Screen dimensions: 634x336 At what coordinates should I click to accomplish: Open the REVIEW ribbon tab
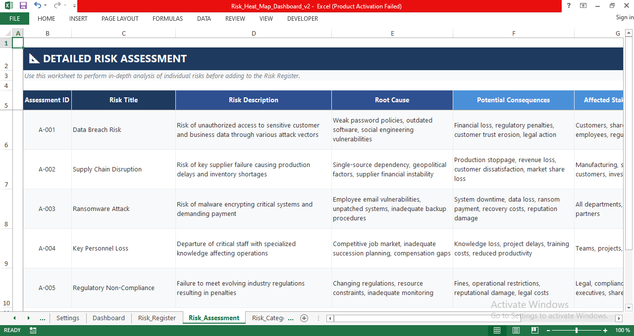235,19
